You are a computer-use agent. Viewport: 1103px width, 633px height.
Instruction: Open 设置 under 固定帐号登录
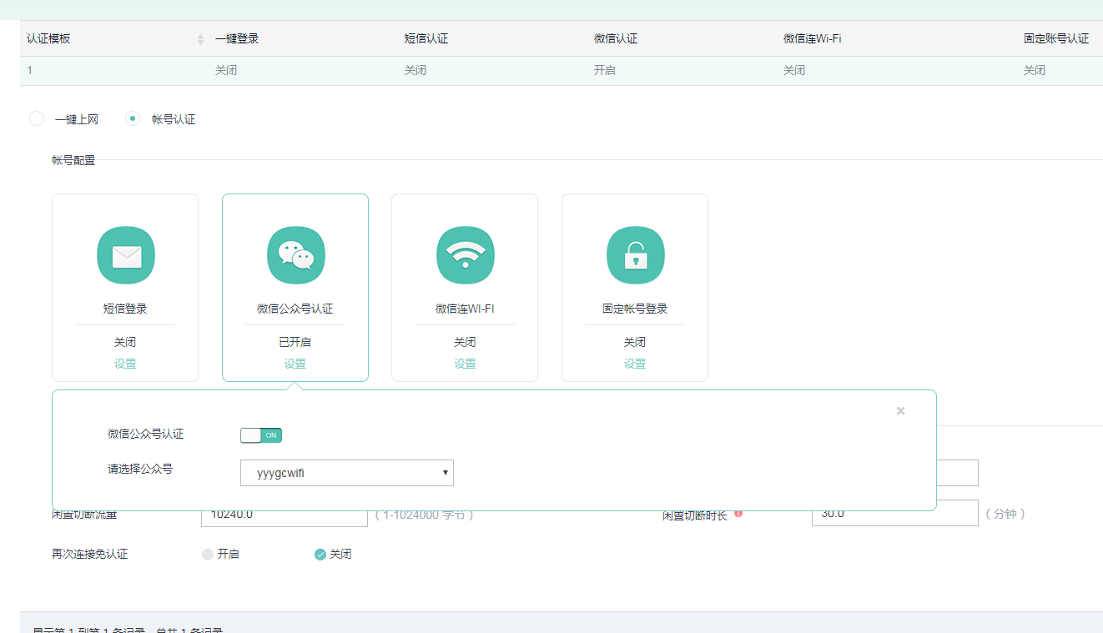point(635,363)
